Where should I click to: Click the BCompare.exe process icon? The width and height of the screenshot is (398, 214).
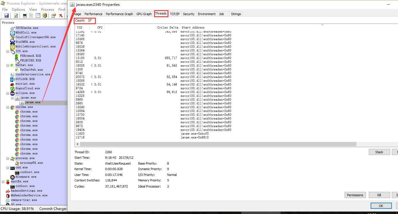tap(13, 177)
